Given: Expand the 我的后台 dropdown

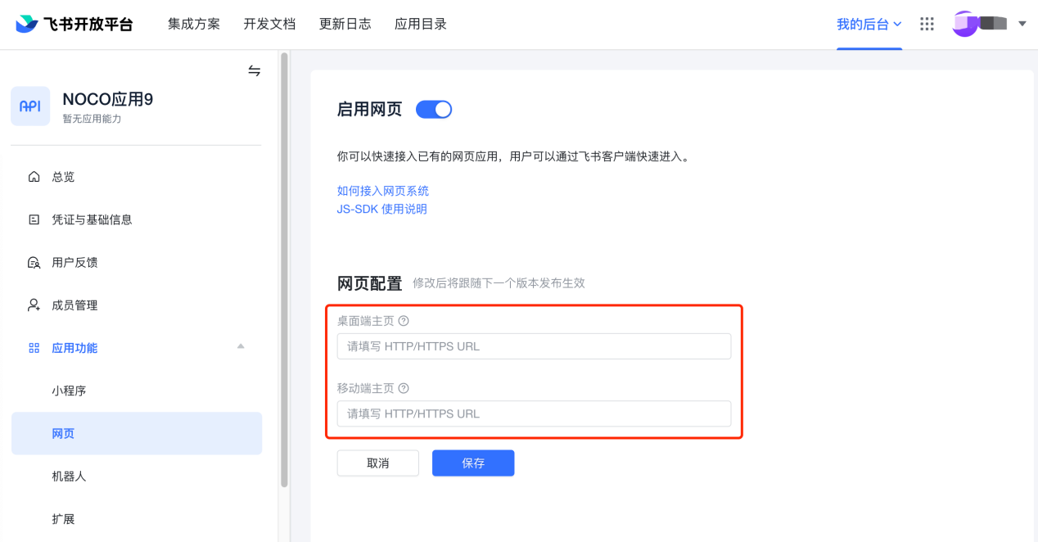Looking at the screenshot, I should (869, 24).
